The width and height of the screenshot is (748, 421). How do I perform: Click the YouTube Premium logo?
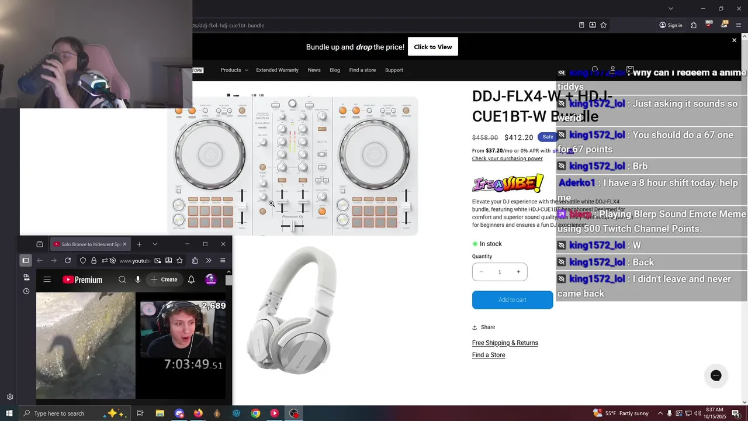[82, 279]
